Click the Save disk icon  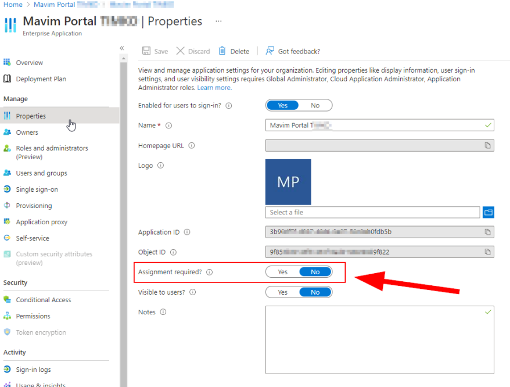click(146, 51)
